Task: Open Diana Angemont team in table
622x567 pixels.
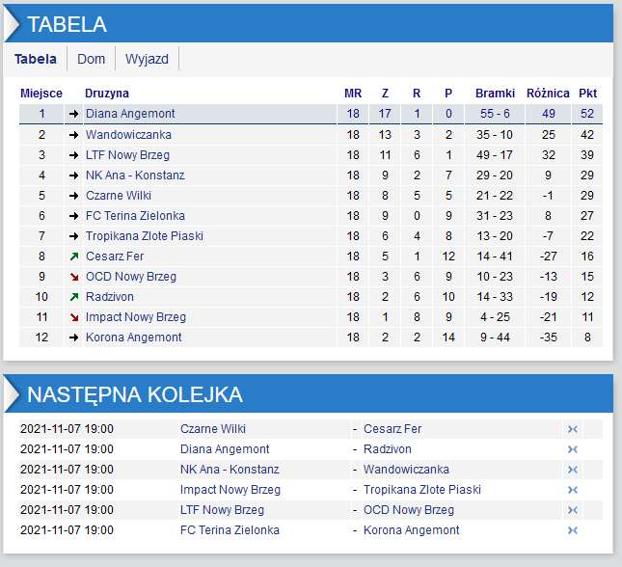Action: click(130, 114)
